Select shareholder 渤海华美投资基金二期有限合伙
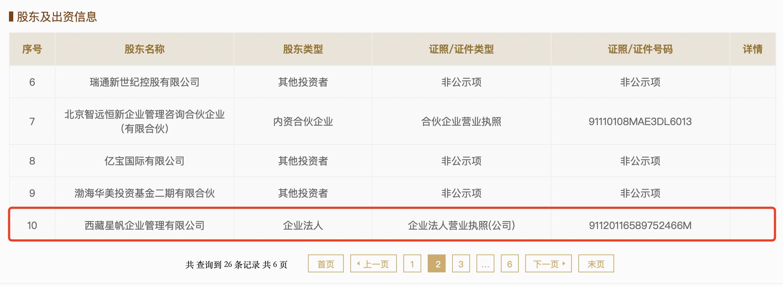The width and height of the screenshot is (783, 286). (x=144, y=193)
